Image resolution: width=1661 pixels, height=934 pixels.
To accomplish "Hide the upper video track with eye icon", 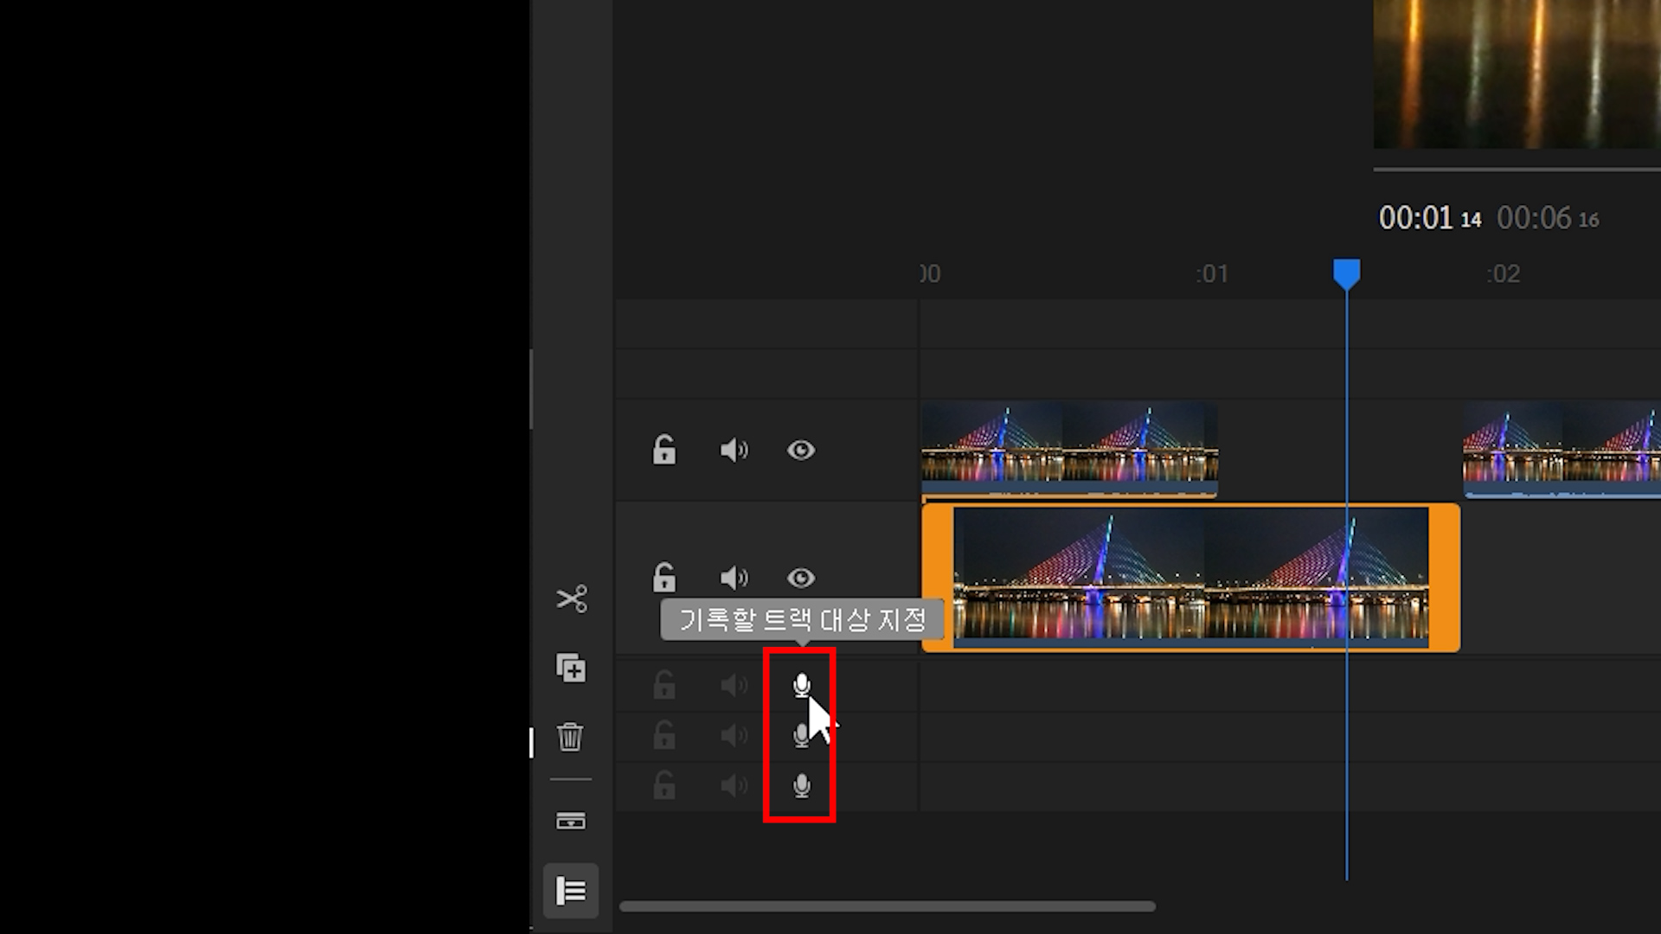I will point(800,450).
